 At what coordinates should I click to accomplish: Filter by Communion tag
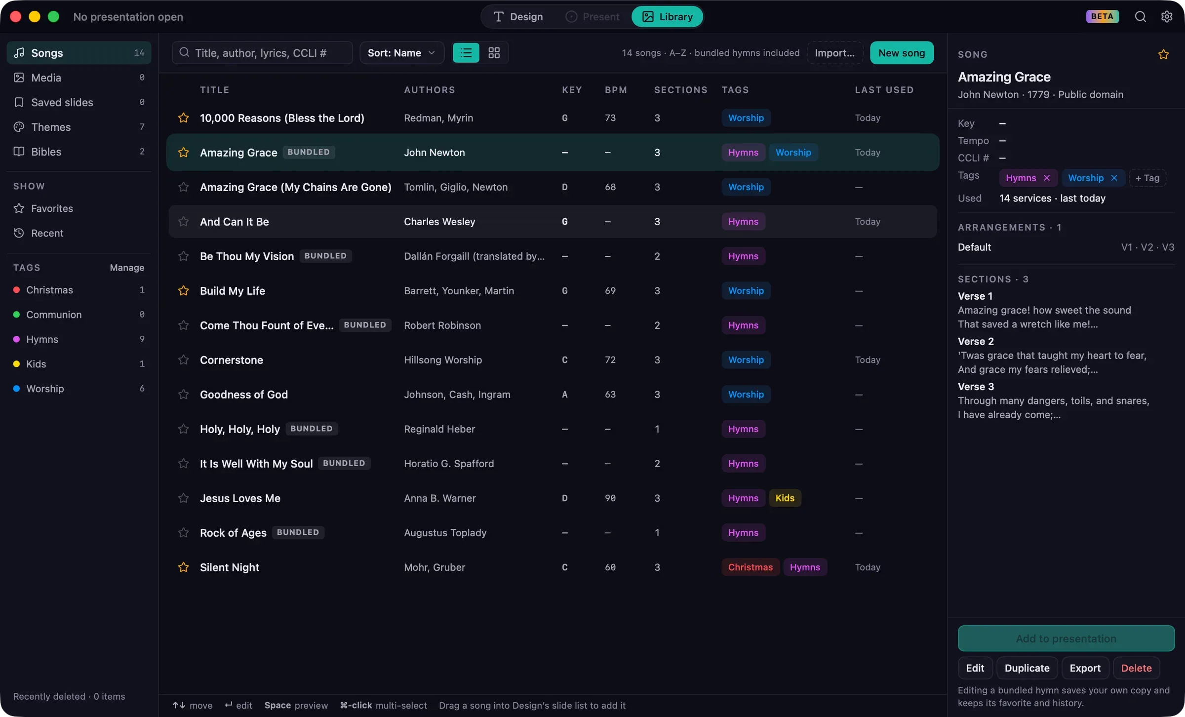79,315
